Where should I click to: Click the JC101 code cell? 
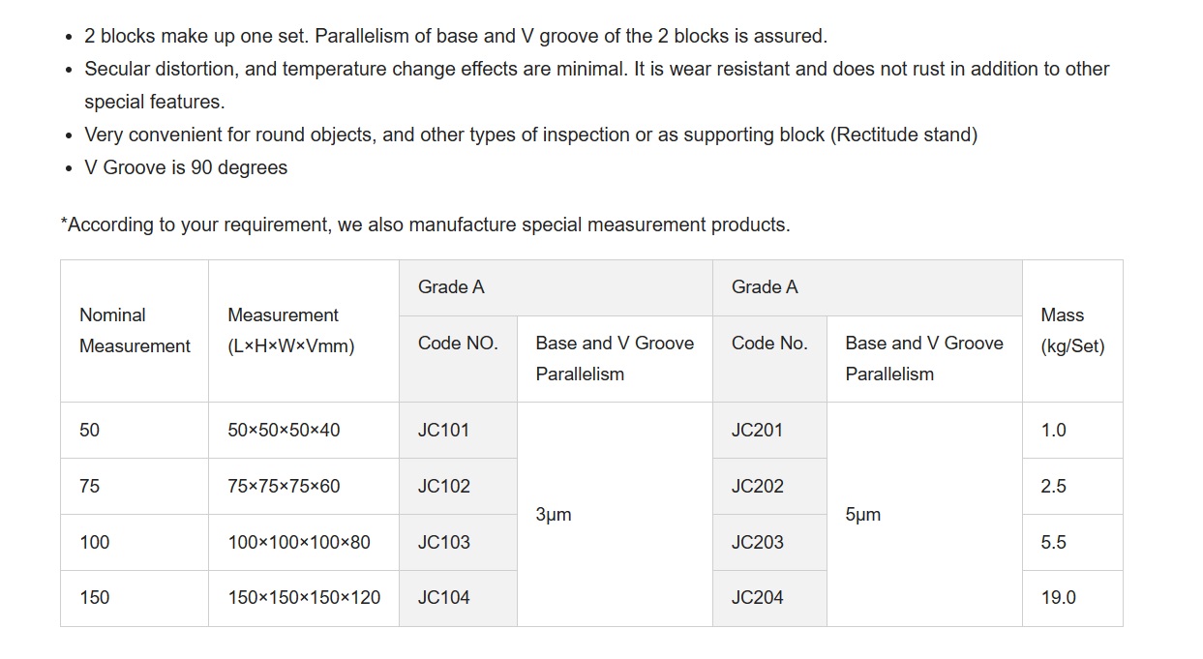click(458, 431)
